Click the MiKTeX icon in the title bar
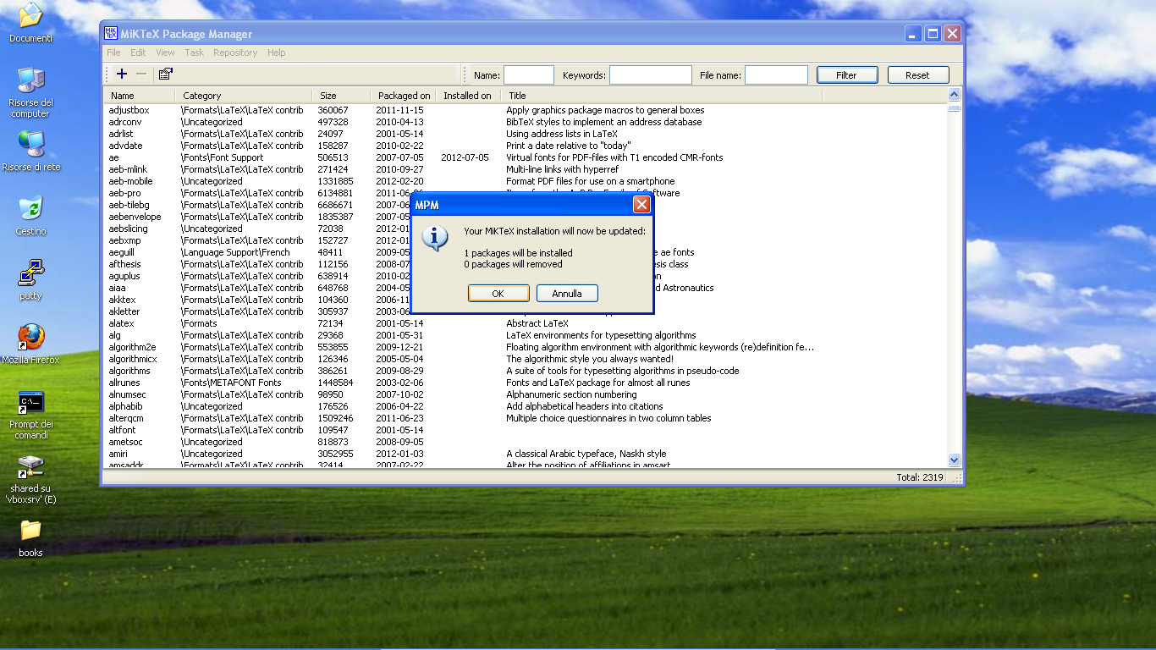This screenshot has width=1156, height=650. [111, 34]
